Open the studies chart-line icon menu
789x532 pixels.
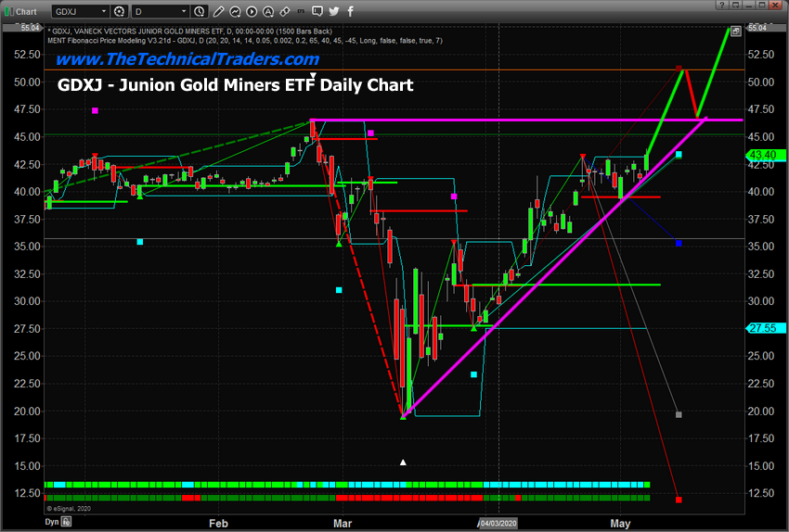pyautogui.click(x=235, y=11)
